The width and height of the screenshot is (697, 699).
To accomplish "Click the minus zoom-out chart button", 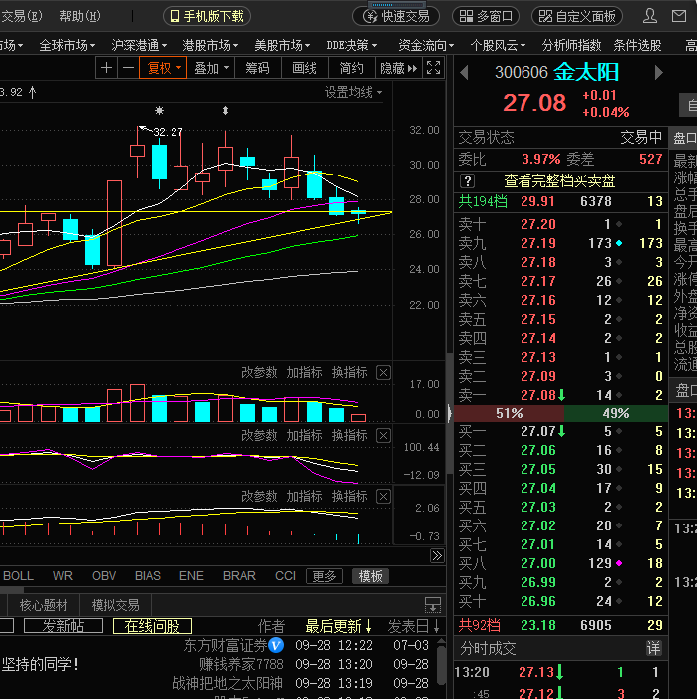I will pyautogui.click(x=128, y=68).
